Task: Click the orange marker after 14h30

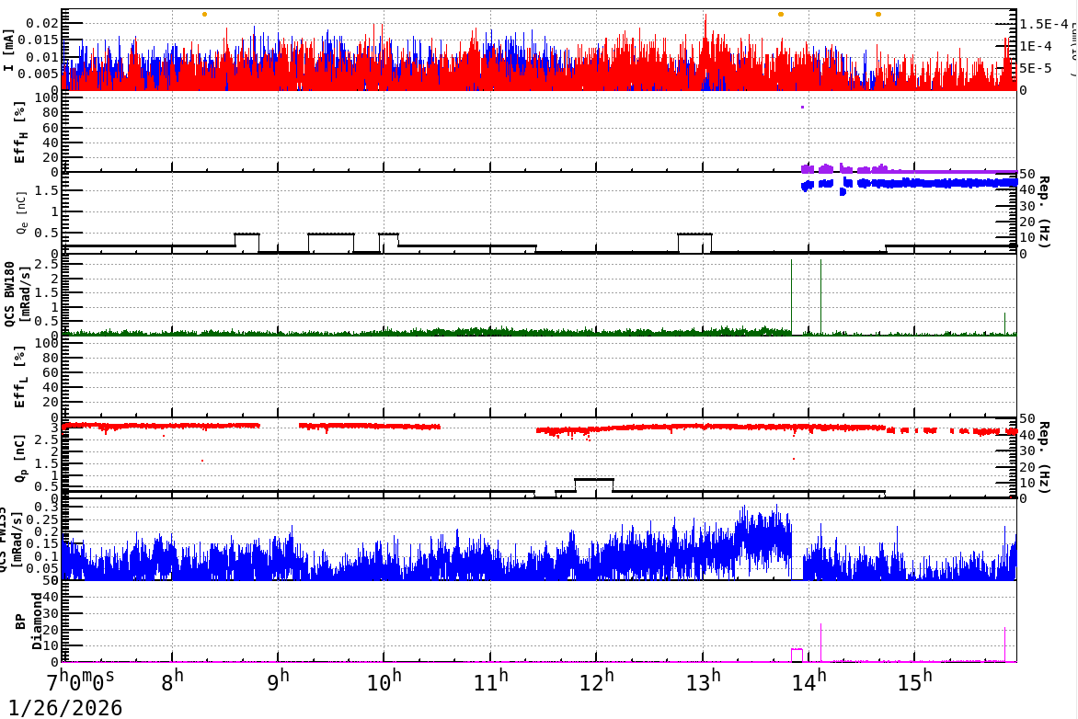Action: click(x=877, y=15)
